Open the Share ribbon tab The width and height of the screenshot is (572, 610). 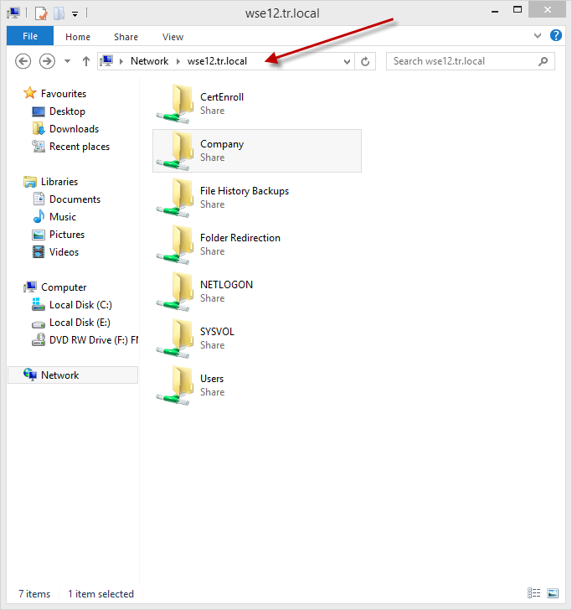(x=126, y=37)
